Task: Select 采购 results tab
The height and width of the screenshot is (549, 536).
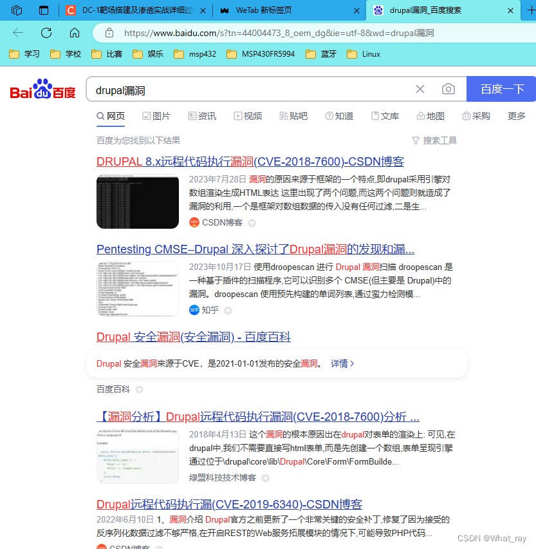Action: click(x=476, y=116)
